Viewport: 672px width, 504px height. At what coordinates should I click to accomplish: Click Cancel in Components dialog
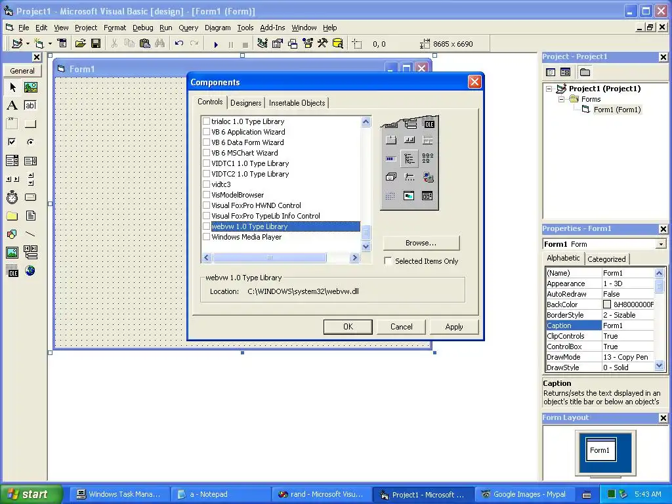[401, 327]
